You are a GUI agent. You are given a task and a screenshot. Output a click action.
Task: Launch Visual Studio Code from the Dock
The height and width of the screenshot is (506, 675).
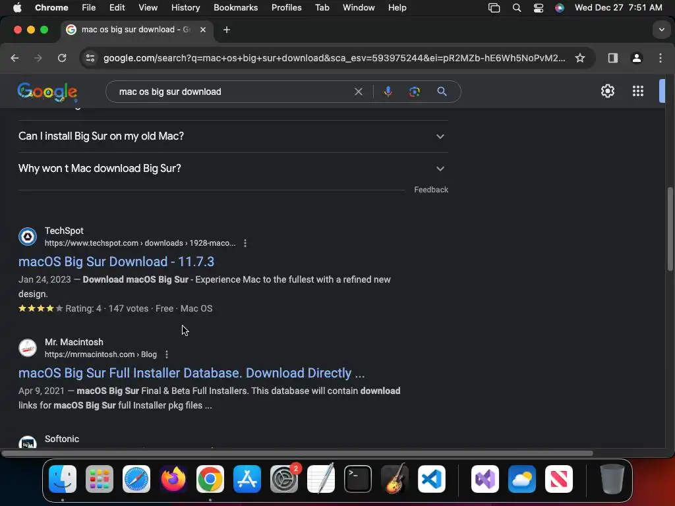[x=432, y=479]
